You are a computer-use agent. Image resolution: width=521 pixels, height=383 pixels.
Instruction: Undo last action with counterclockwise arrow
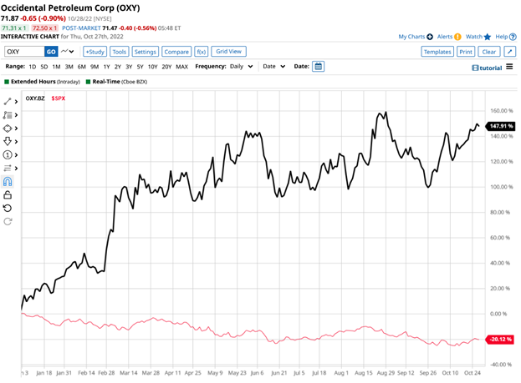tap(8, 208)
